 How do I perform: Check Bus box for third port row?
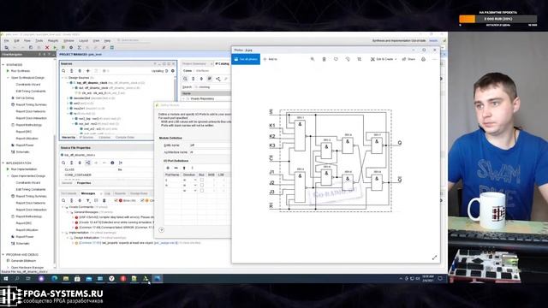202,190
